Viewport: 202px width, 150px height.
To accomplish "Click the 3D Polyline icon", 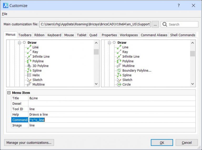I will point(29,66).
